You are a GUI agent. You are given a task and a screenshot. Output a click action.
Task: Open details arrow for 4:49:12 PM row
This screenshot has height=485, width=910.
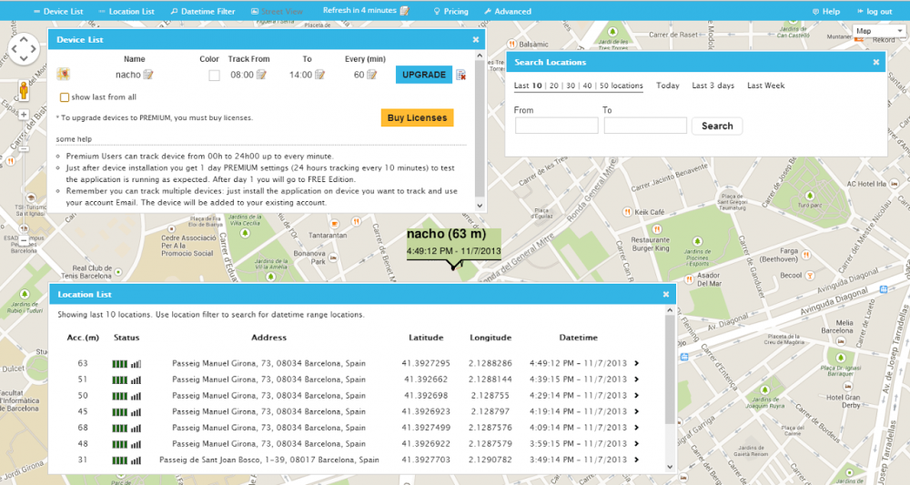click(637, 363)
